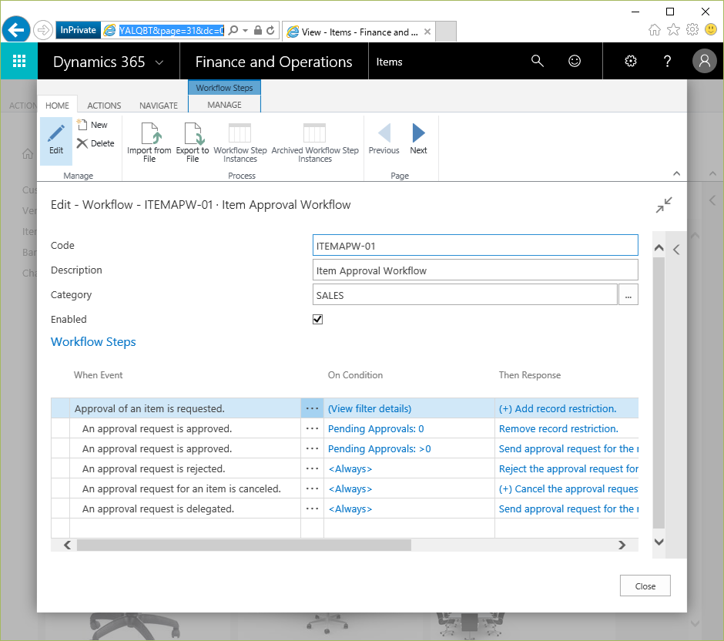Click Delete in the Manage group

[x=96, y=143]
